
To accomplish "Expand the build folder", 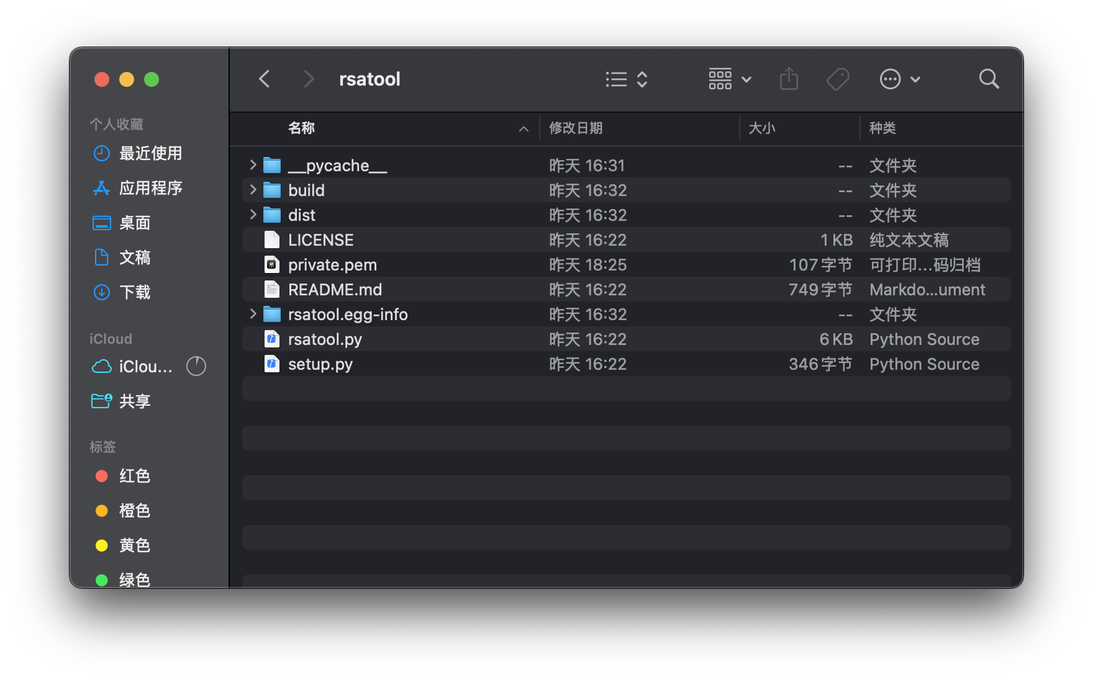I will coord(253,189).
